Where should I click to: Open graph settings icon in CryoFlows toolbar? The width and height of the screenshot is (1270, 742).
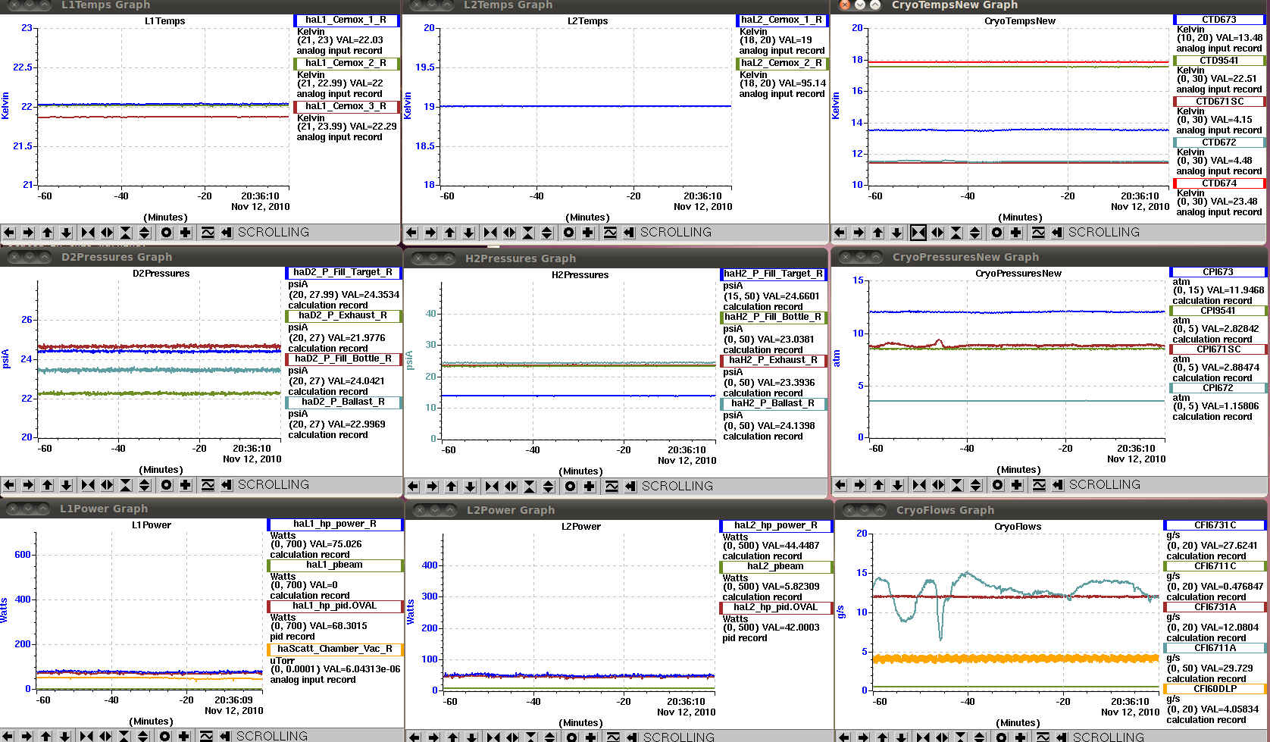tap(1043, 737)
